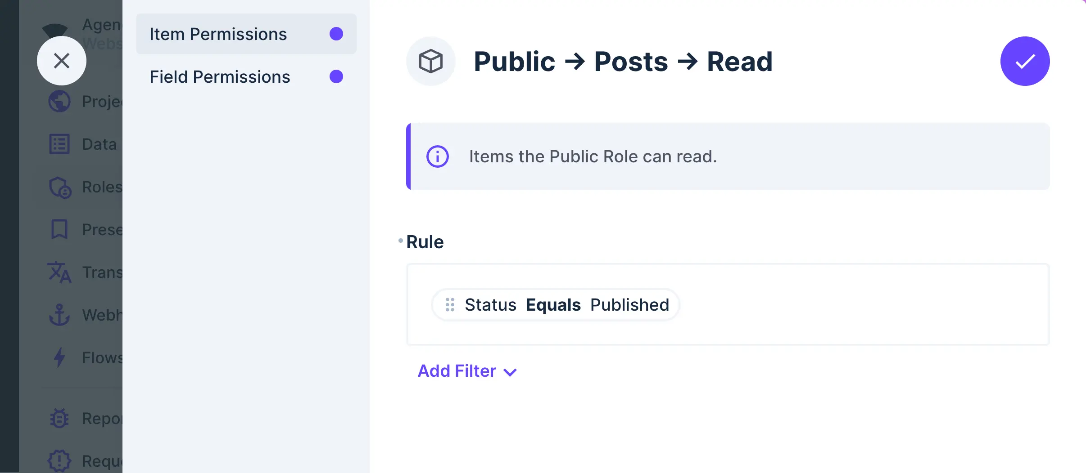Click the Request Feature icon

59,460
